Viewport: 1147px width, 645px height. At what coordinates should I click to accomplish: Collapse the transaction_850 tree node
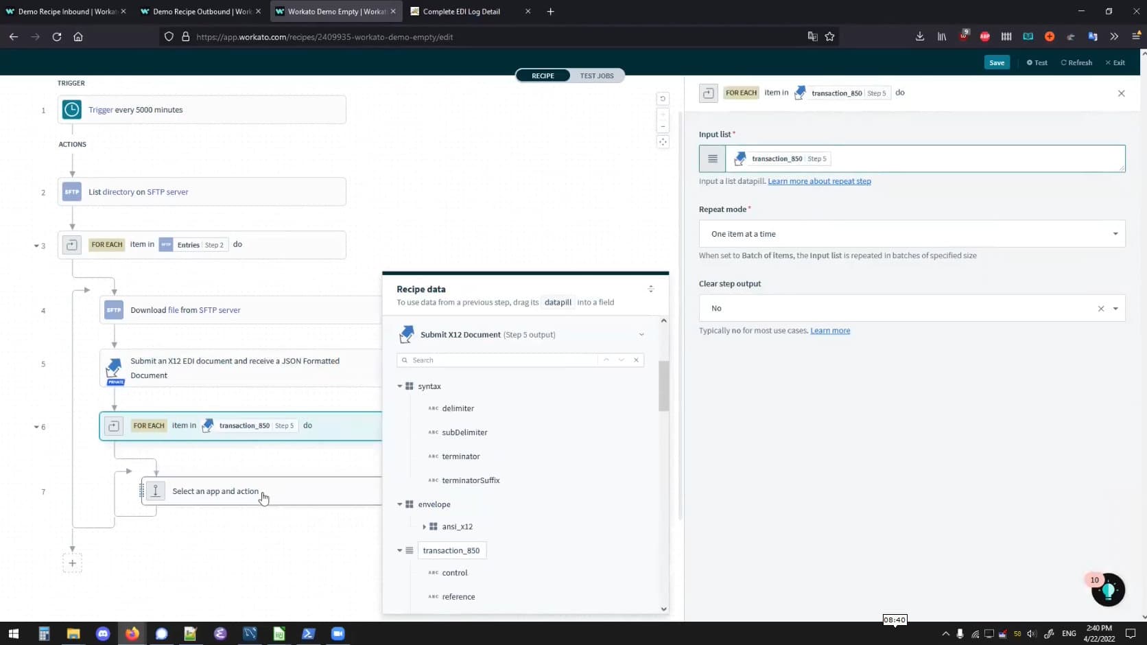coord(400,550)
